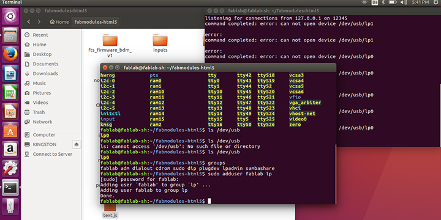441x220 pixels.
Task: Open the Ubuntu Dash launcher icon
Action: (10, 16)
